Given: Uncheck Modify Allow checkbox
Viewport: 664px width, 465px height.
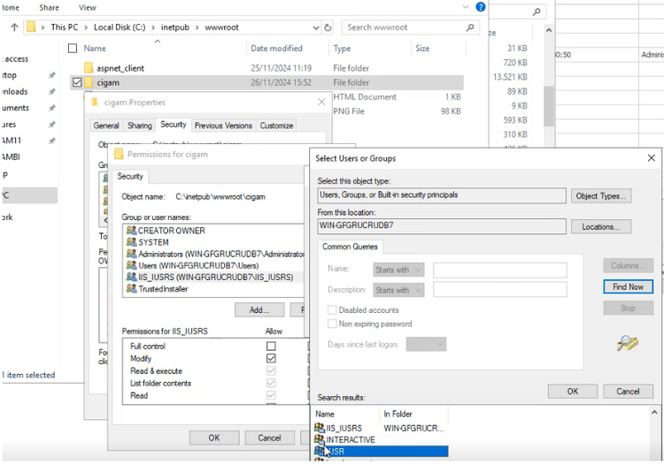Looking at the screenshot, I should 271,358.
